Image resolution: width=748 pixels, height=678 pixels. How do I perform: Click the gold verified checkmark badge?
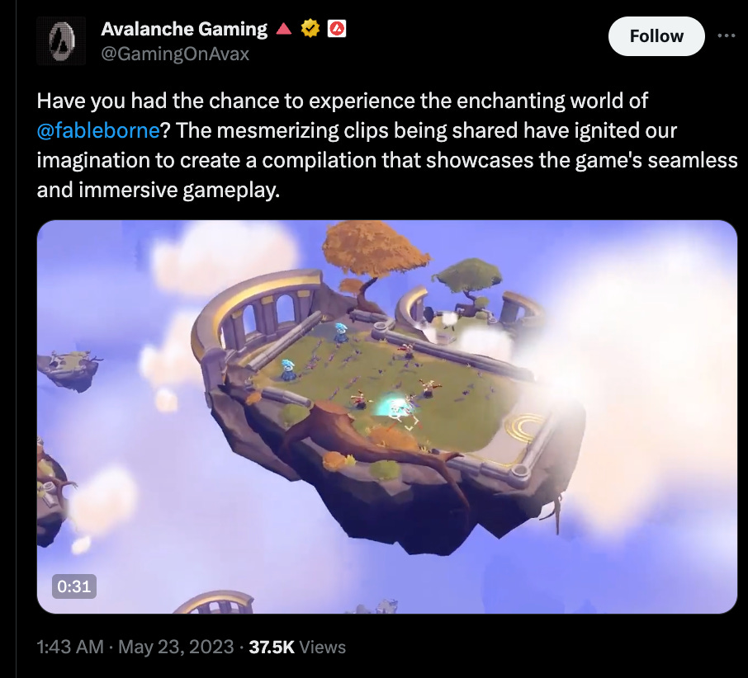310,29
